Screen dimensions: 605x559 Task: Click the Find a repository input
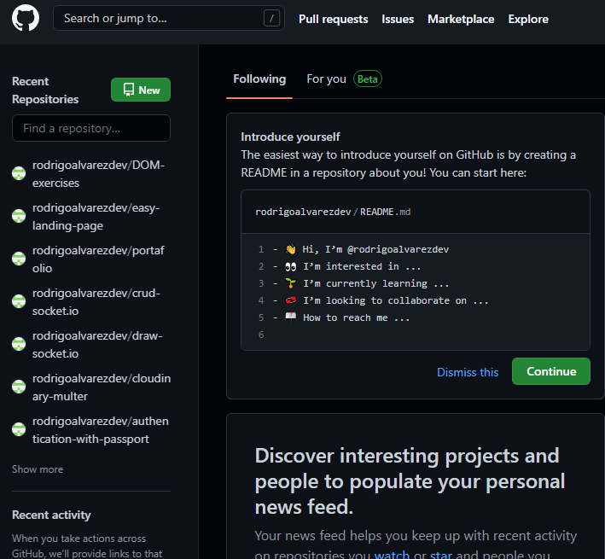pyautogui.click(x=91, y=129)
